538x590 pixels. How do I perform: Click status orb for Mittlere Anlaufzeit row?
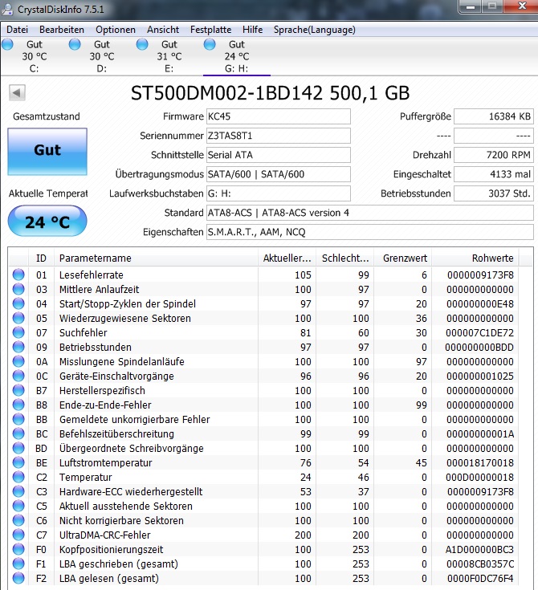[18, 289]
